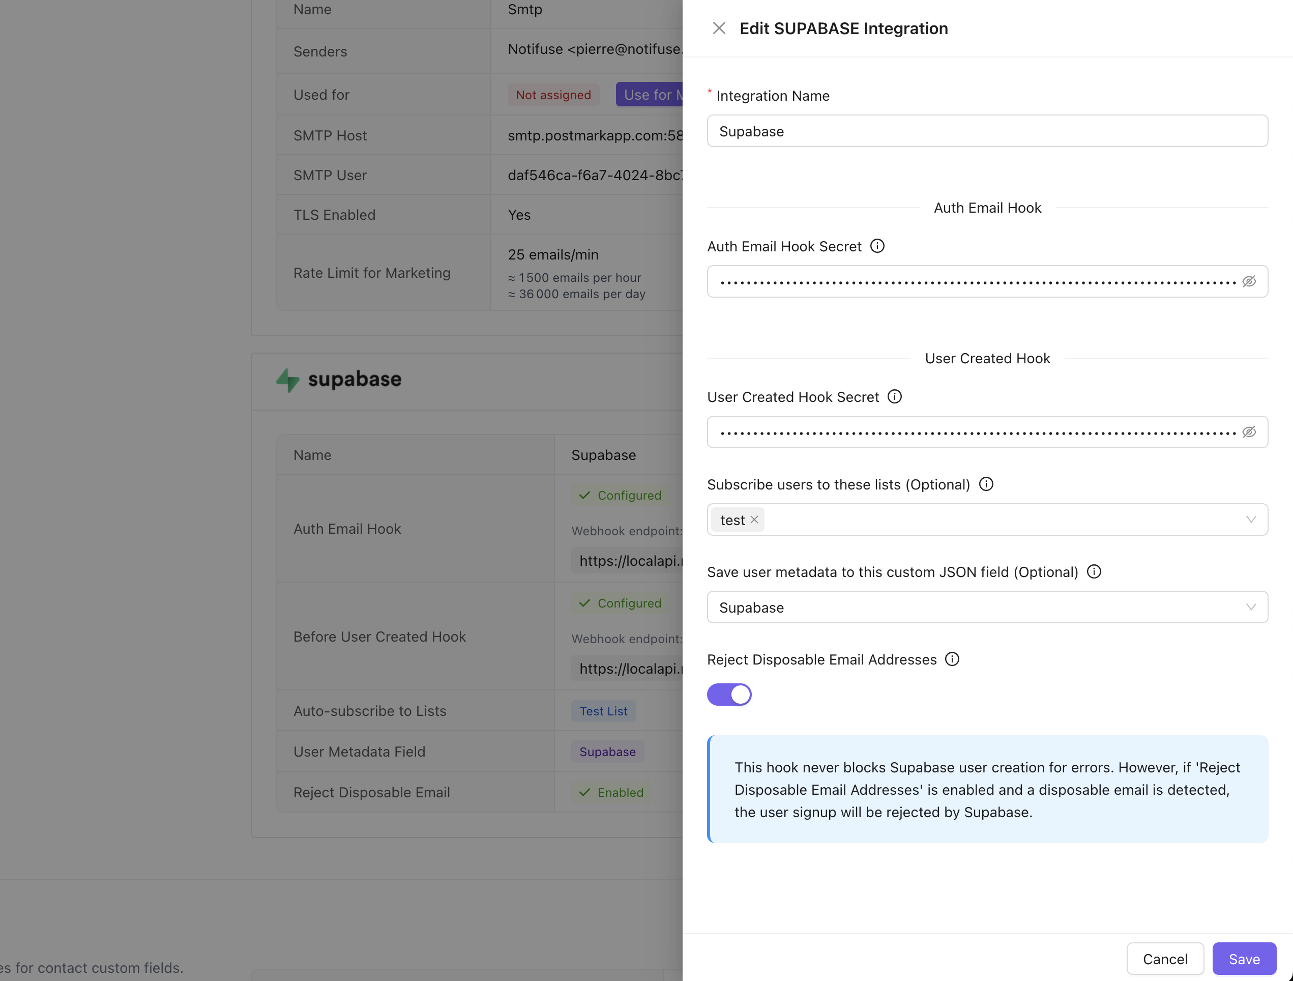Remove the 'test' list tag

(x=753, y=519)
